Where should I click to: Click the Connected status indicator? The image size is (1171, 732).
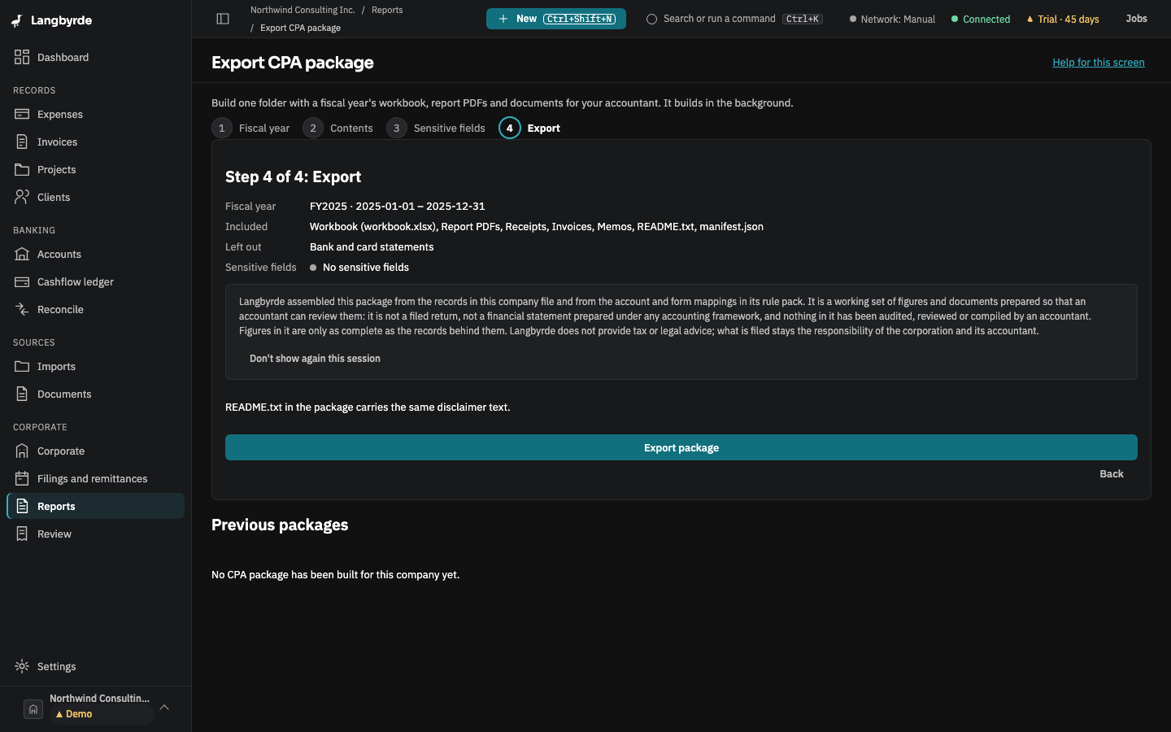click(981, 19)
